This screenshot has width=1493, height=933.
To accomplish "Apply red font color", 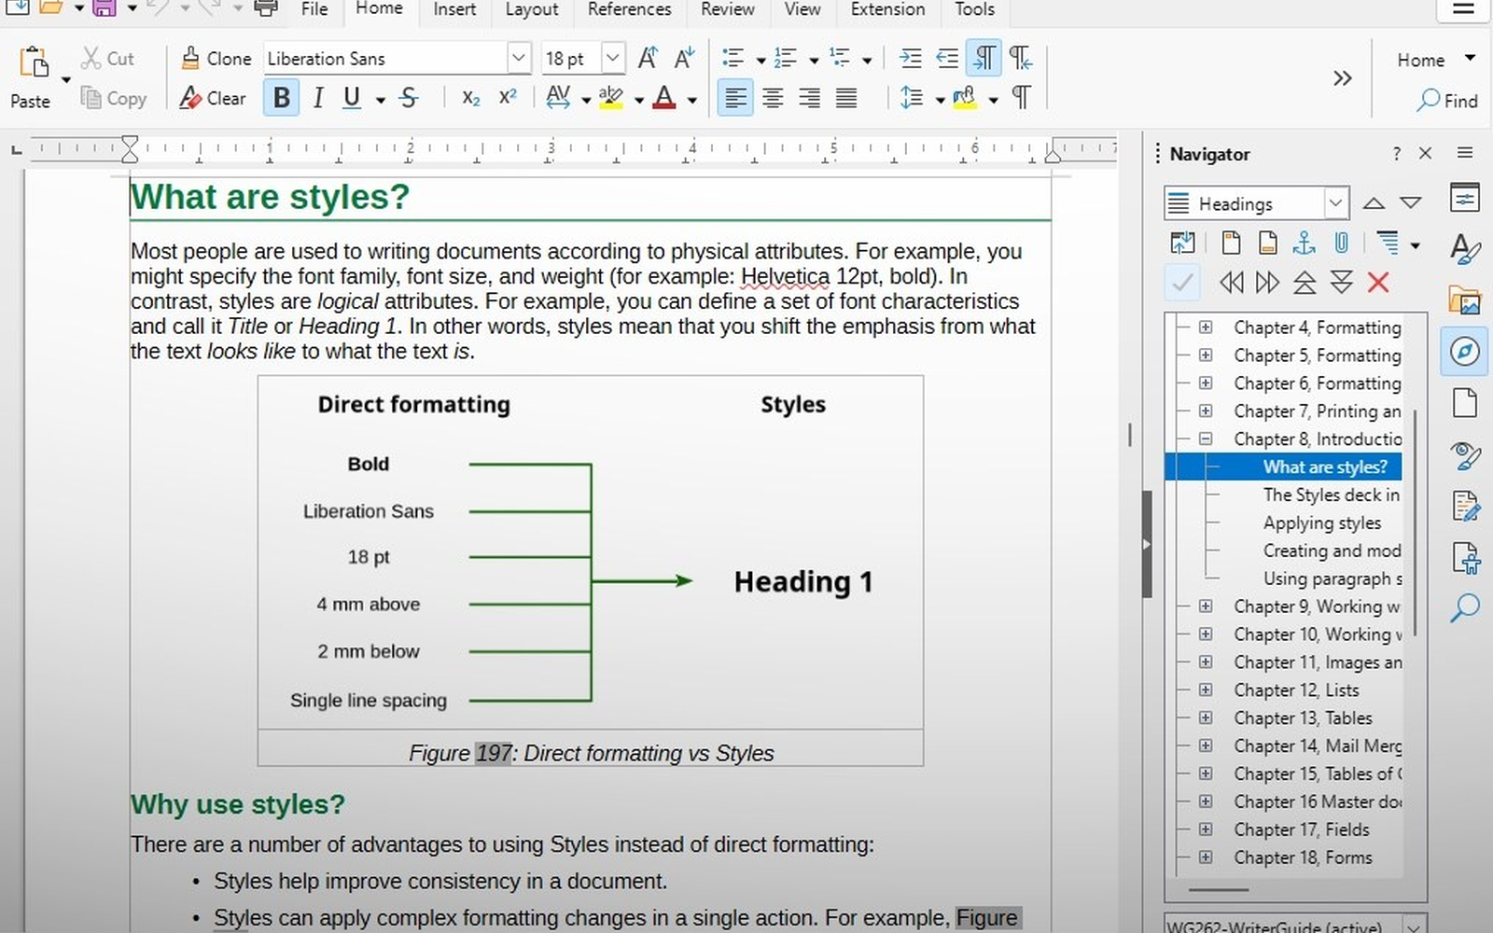I will point(664,98).
